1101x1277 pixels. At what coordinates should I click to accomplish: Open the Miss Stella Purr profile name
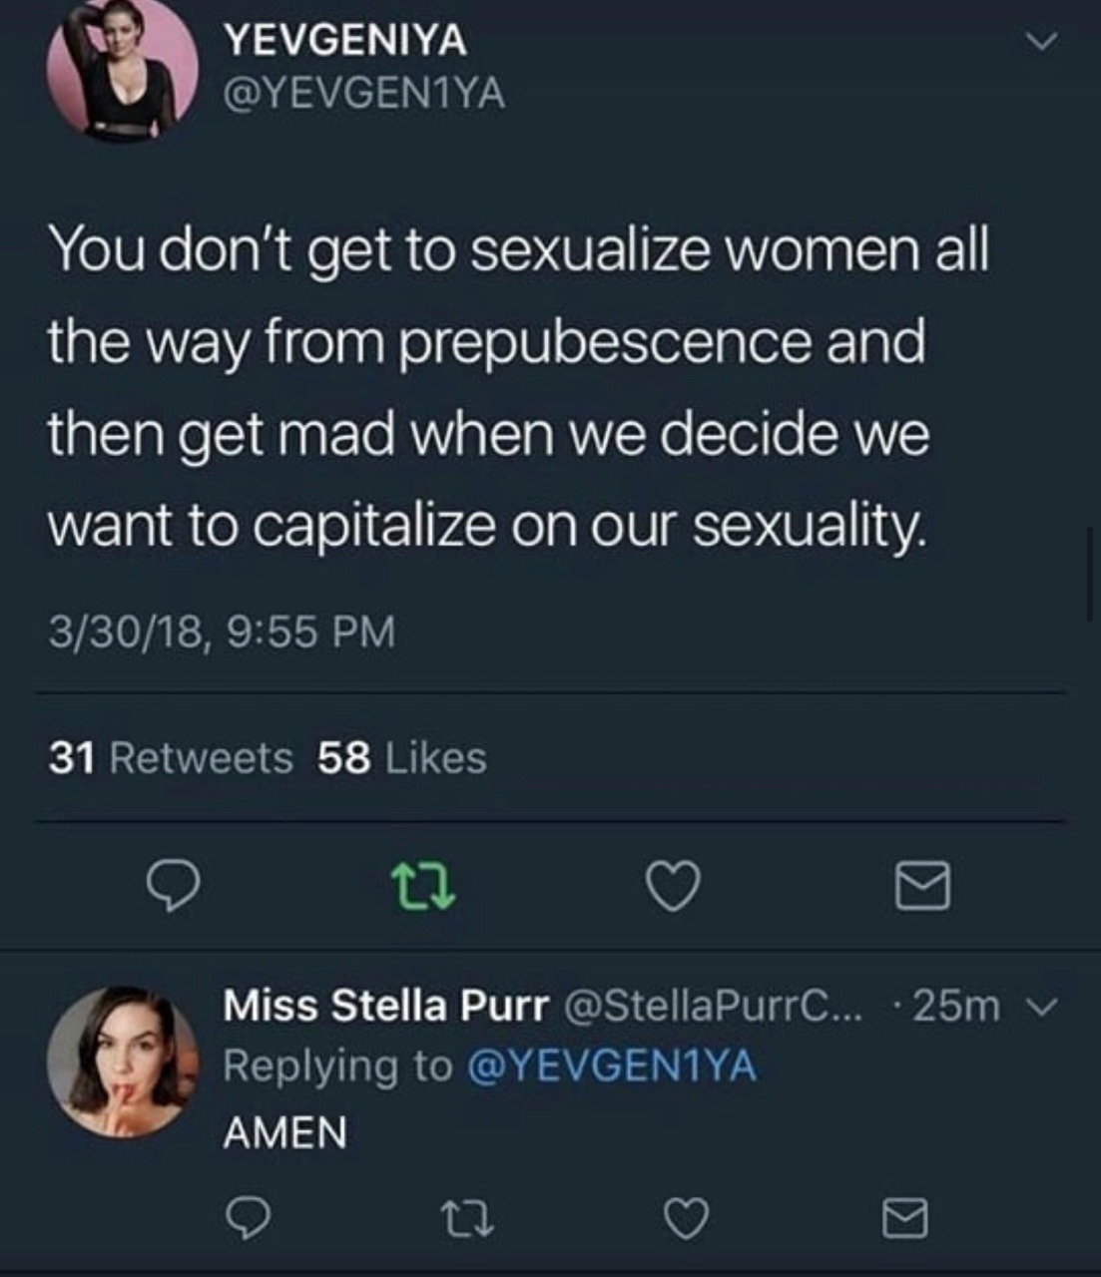click(385, 1006)
